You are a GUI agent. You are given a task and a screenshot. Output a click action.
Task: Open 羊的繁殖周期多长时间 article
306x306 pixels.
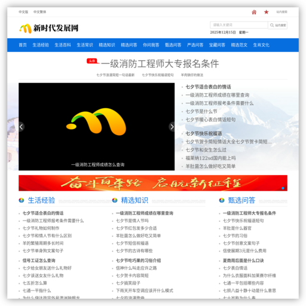tap(43, 243)
